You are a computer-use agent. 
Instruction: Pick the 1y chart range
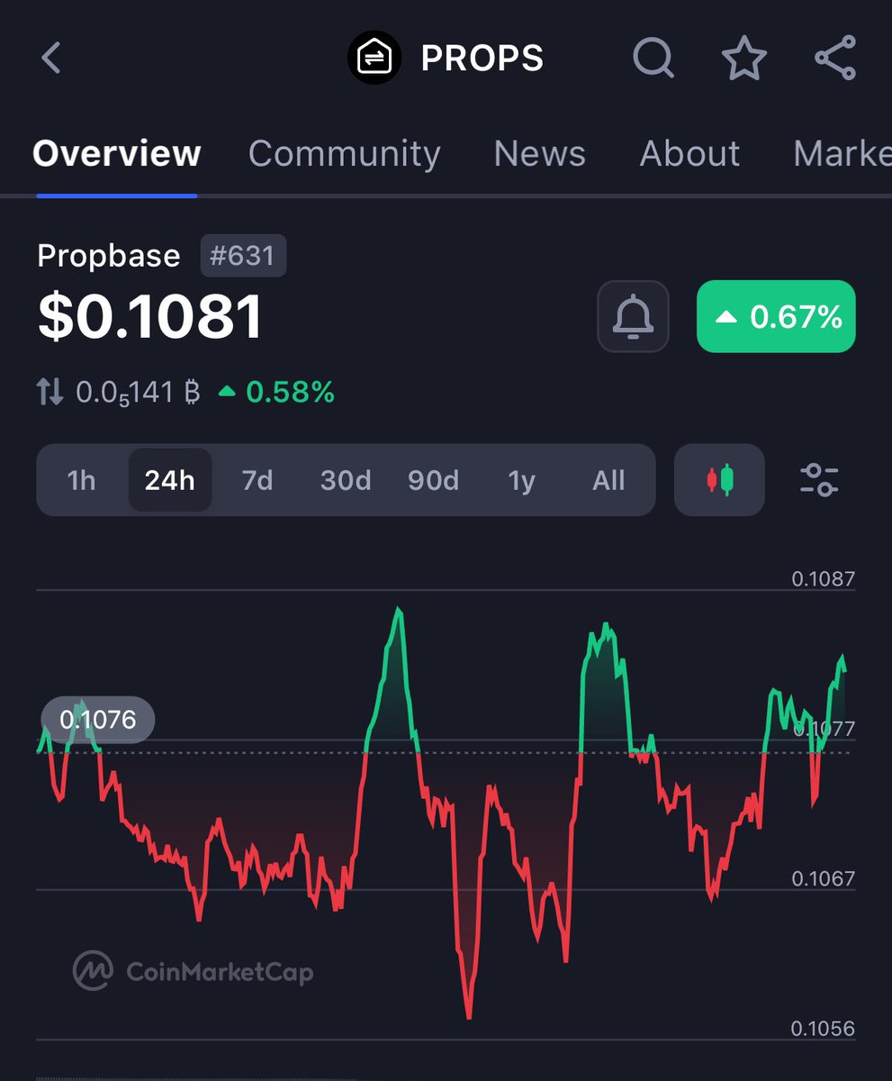tap(522, 480)
